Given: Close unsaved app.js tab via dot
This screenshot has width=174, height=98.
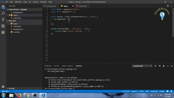Looking at the screenshot, I should tap(73, 6).
